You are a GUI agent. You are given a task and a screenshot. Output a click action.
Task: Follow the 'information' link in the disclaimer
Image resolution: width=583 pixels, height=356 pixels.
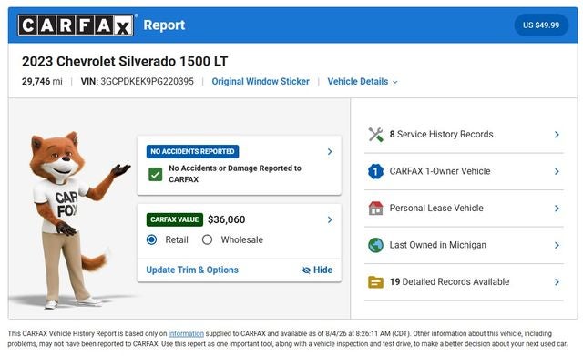(186, 334)
